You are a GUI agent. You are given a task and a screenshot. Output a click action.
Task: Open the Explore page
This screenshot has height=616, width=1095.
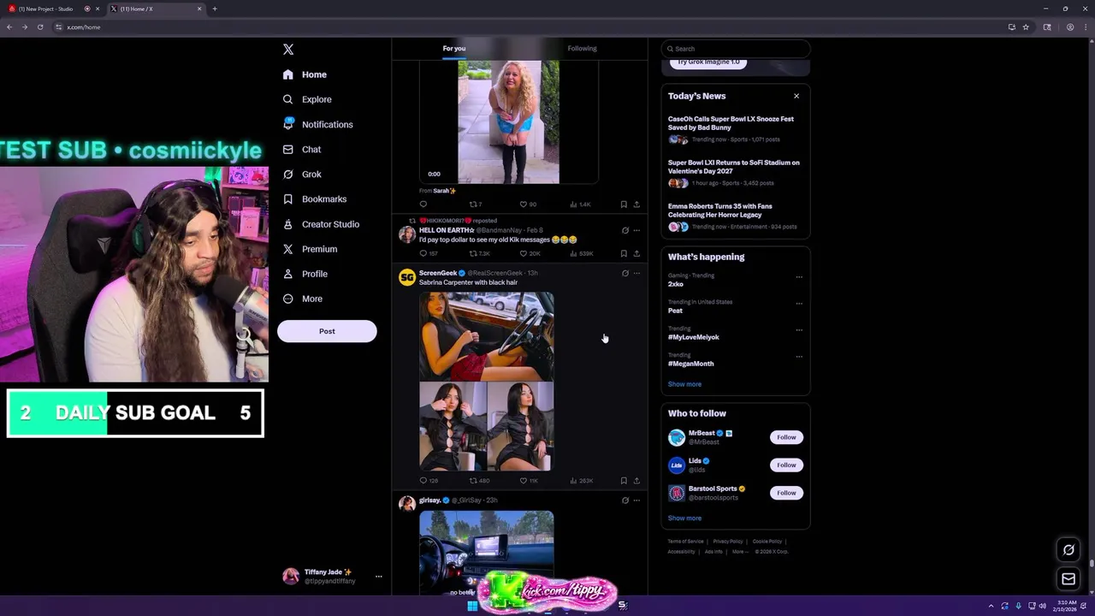coord(307,99)
